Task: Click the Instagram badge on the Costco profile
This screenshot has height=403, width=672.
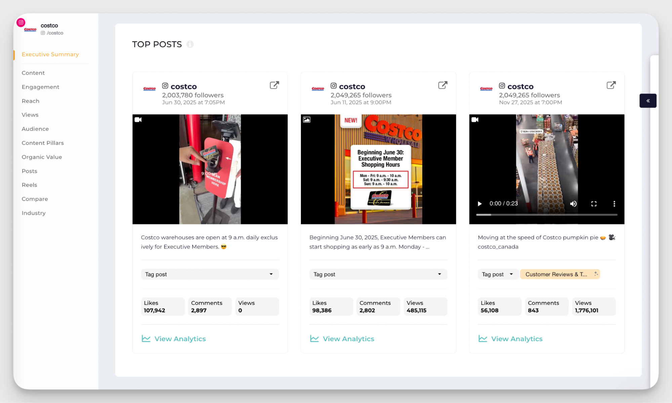Action: click(21, 23)
